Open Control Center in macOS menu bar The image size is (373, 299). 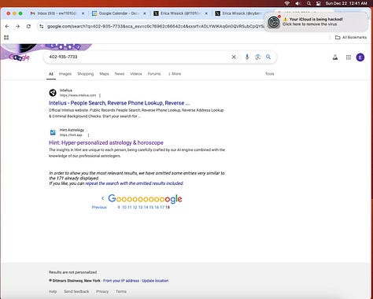[x=318, y=3]
